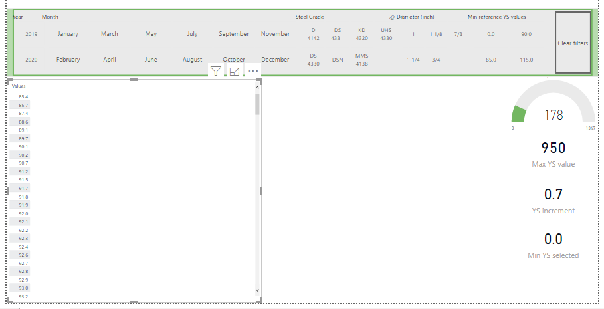Click the values table scrollbar thumb
The height and width of the screenshot is (309, 604).
click(257, 104)
